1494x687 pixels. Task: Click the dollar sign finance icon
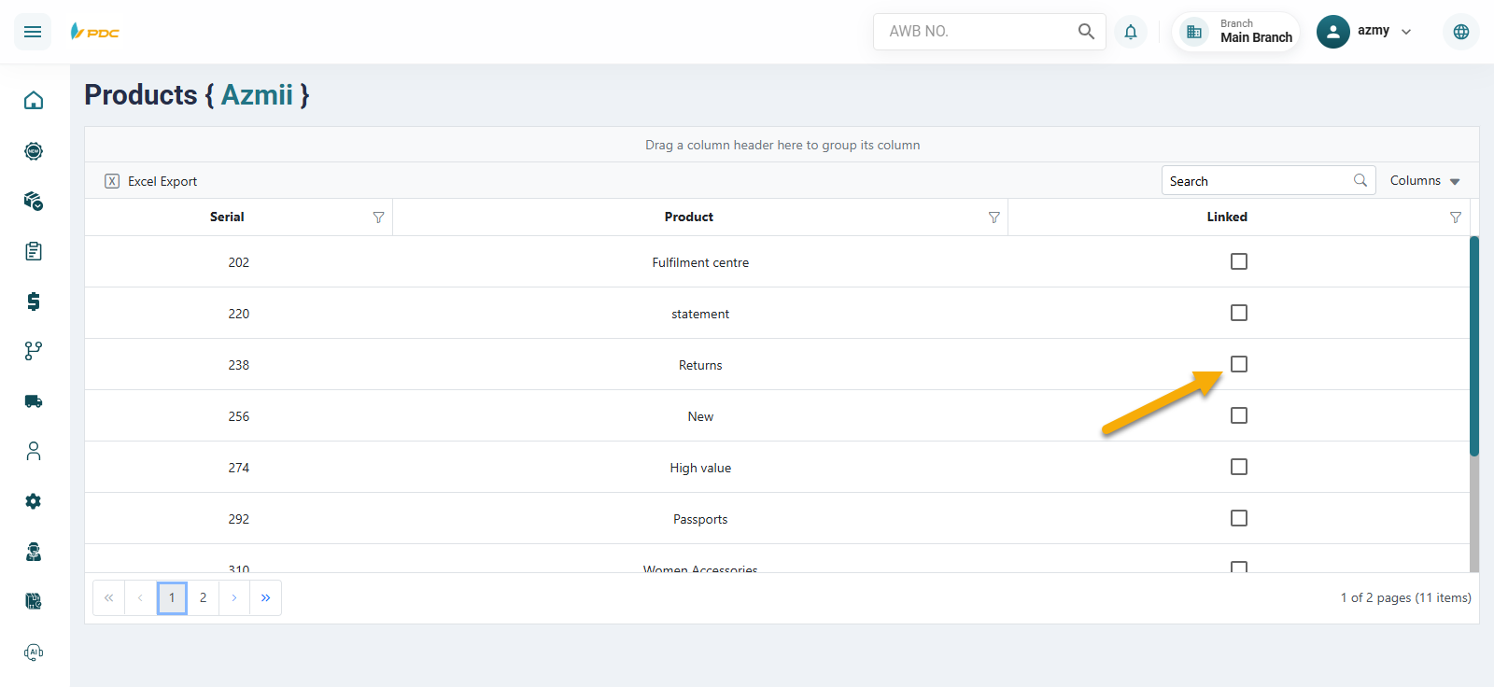click(x=34, y=301)
